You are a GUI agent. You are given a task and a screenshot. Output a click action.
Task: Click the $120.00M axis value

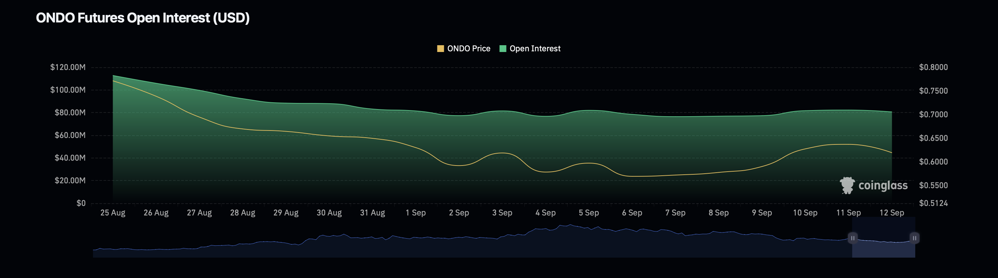pos(68,67)
